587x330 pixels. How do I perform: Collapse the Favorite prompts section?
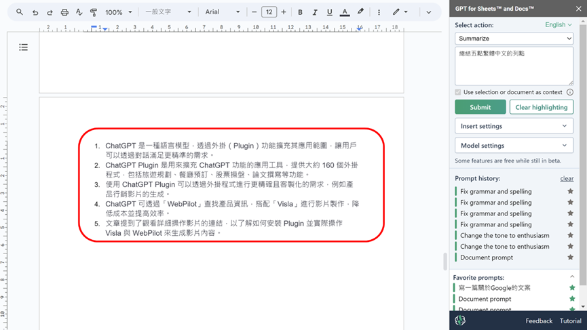coord(572,277)
